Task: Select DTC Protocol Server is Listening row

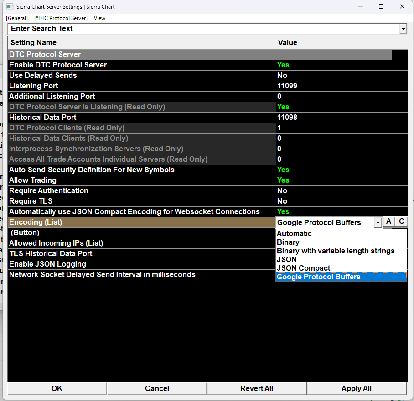Action: (142, 107)
